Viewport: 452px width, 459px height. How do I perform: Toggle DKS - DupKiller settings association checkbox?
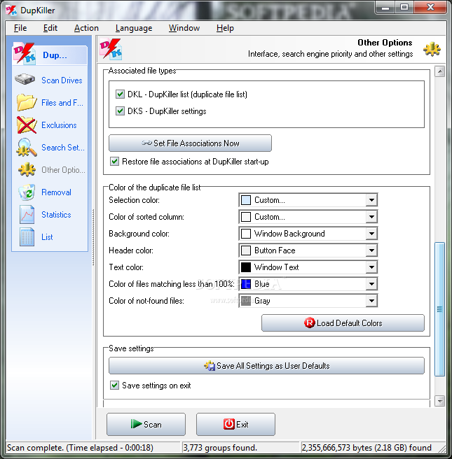pos(120,111)
